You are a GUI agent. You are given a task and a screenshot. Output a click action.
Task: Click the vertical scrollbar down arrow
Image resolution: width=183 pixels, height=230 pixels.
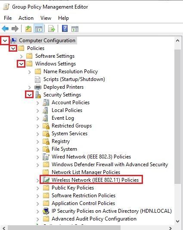pyautogui.click(x=177, y=221)
